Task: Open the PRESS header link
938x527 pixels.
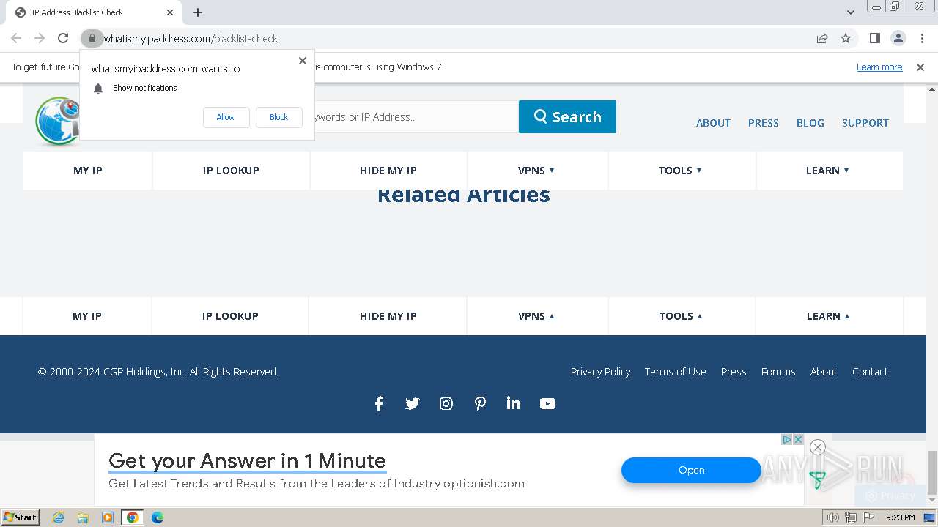Action: coord(763,123)
